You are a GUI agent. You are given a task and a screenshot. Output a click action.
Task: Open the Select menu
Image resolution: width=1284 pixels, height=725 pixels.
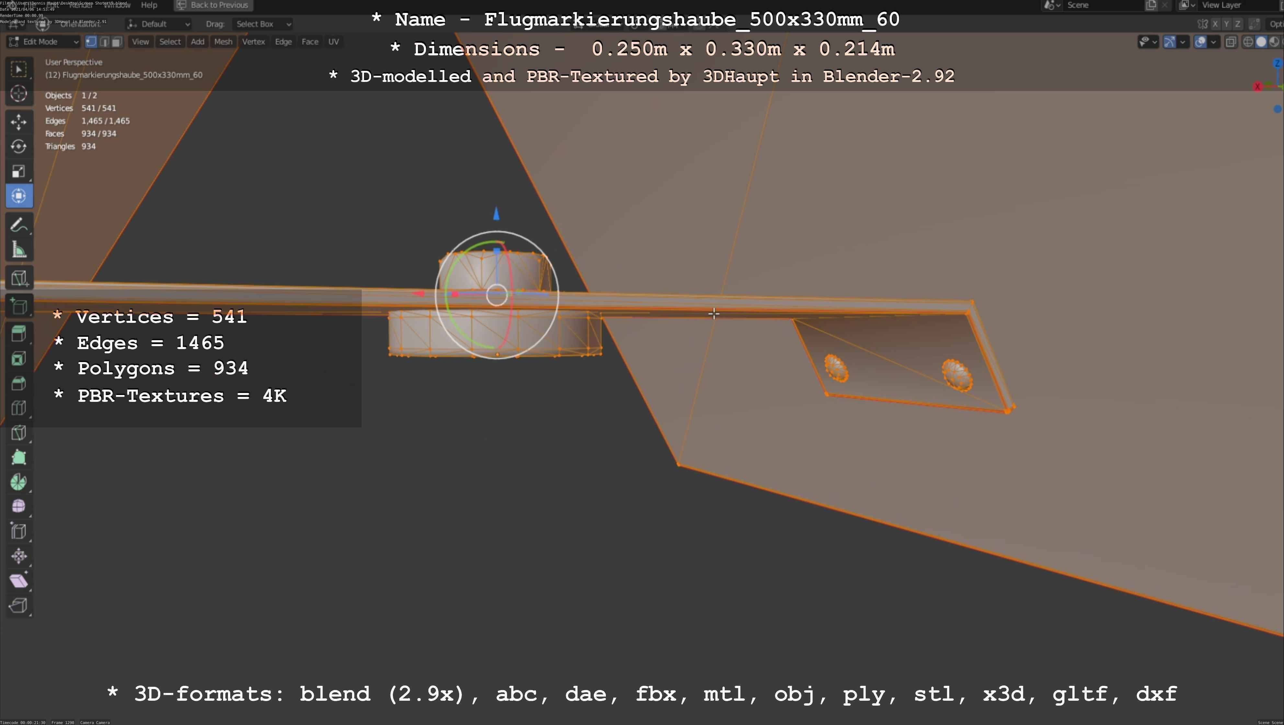pos(170,42)
